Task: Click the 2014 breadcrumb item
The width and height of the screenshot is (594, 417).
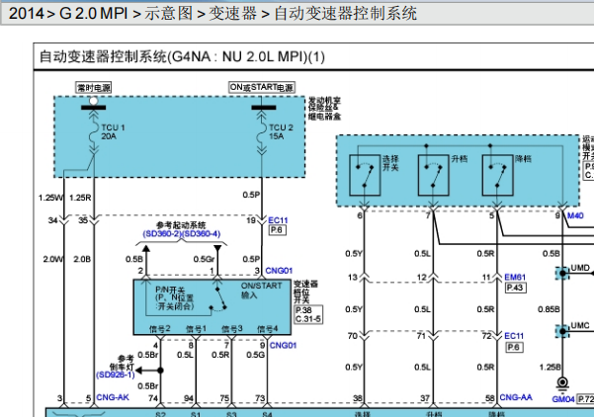Action: coord(26,14)
